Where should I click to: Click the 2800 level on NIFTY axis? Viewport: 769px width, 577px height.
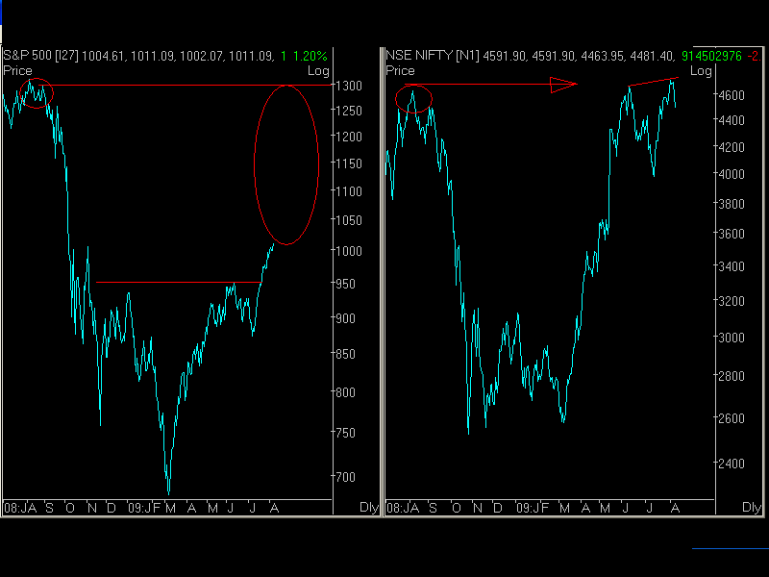click(732, 376)
